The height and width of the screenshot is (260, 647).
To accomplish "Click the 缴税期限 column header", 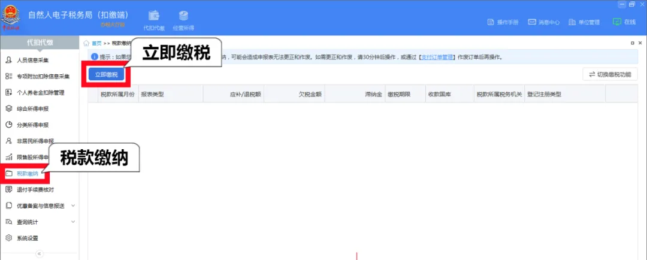I will (x=406, y=94).
